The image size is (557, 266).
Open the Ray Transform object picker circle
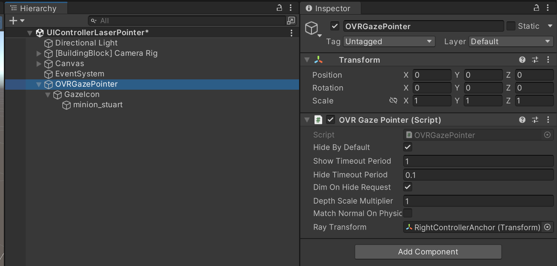click(548, 227)
